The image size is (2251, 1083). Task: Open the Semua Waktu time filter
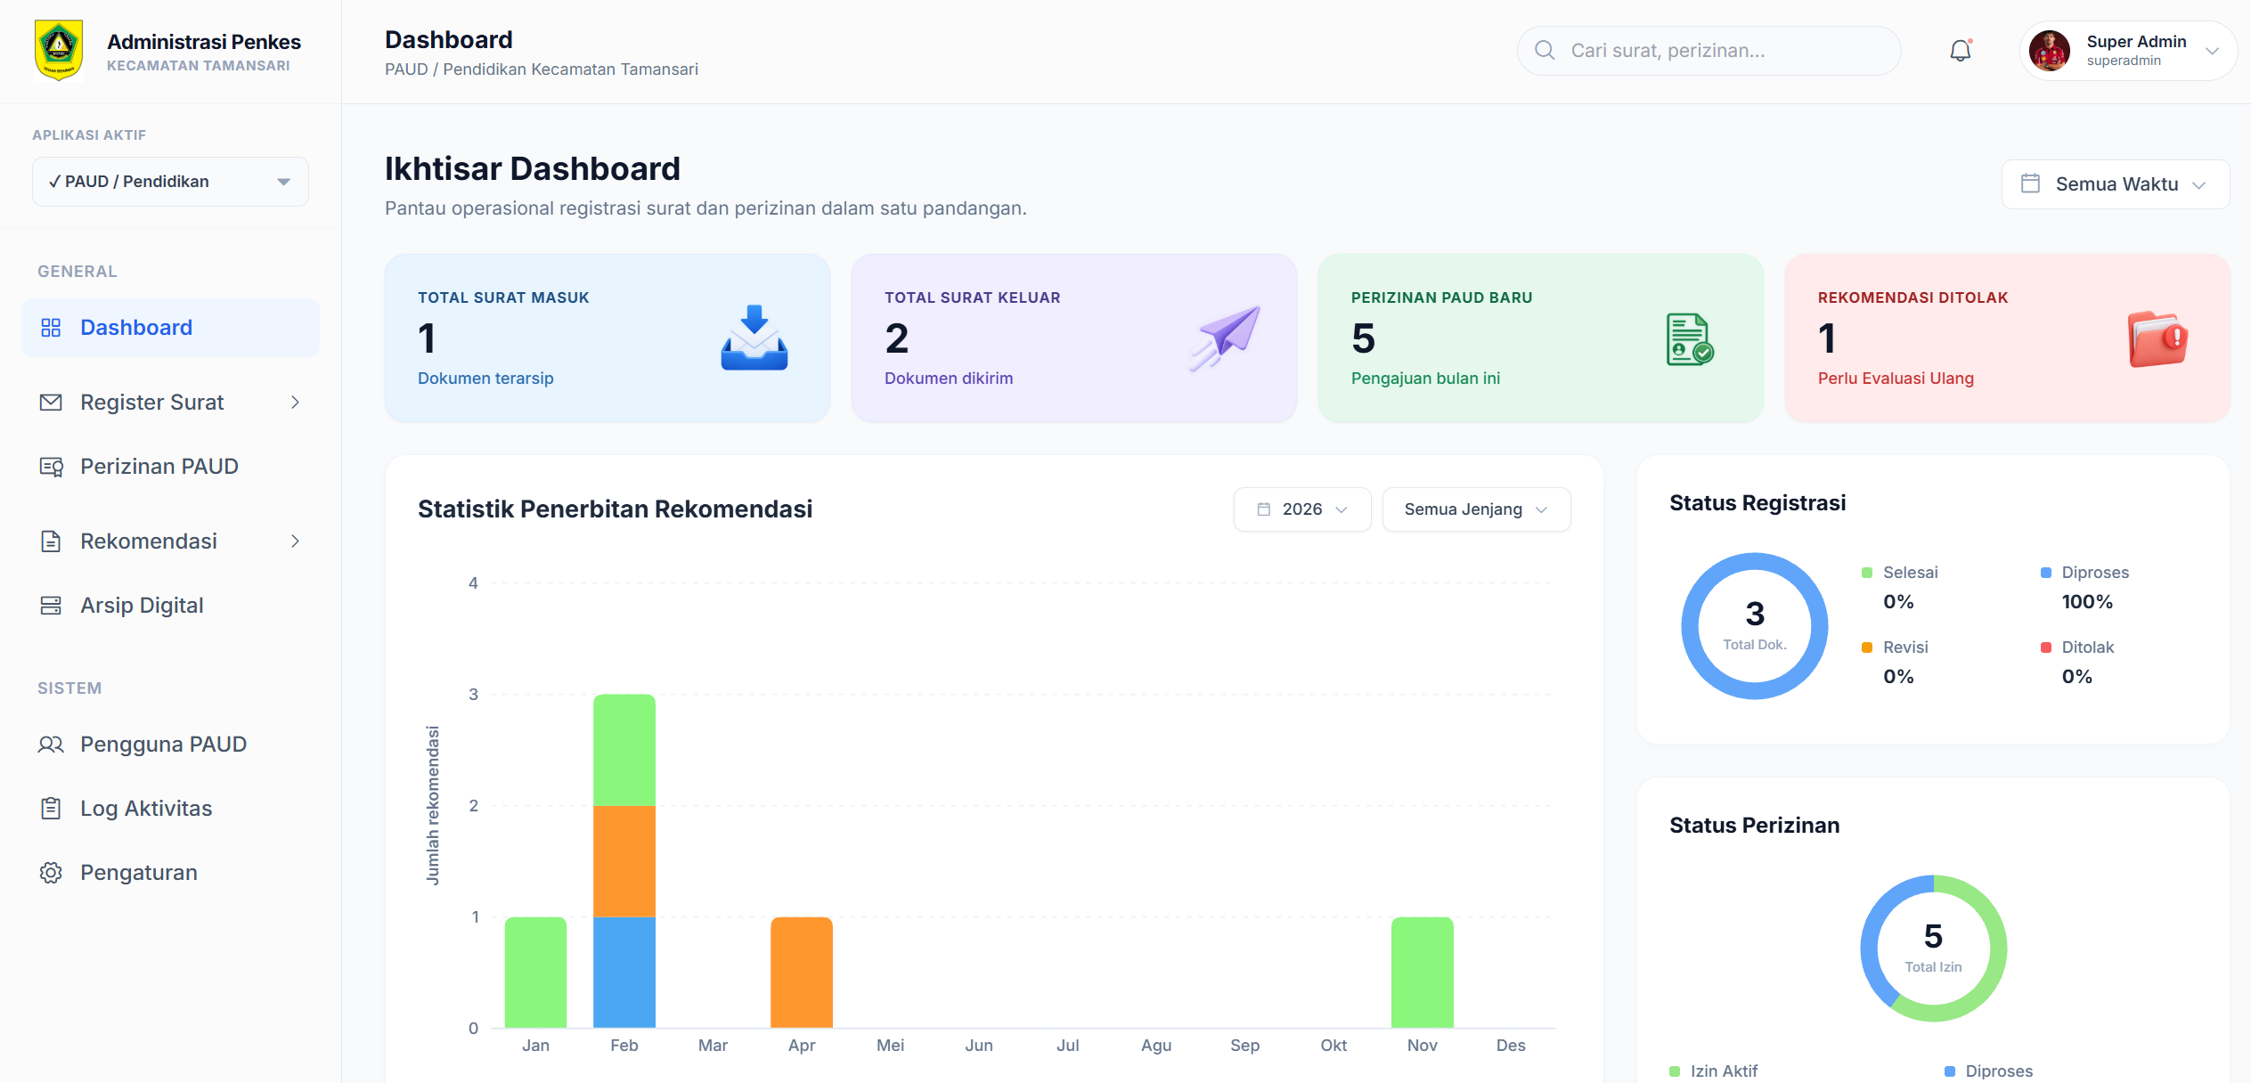[2115, 184]
